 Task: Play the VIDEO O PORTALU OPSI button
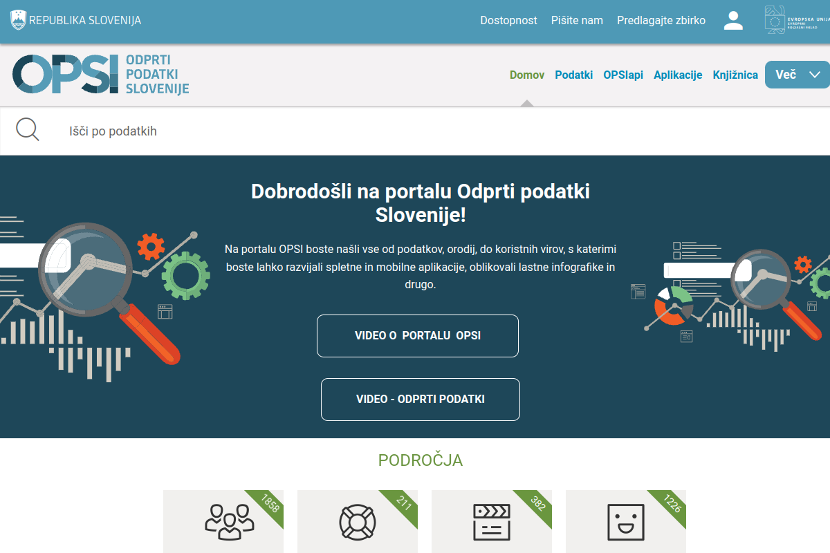[x=418, y=336]
